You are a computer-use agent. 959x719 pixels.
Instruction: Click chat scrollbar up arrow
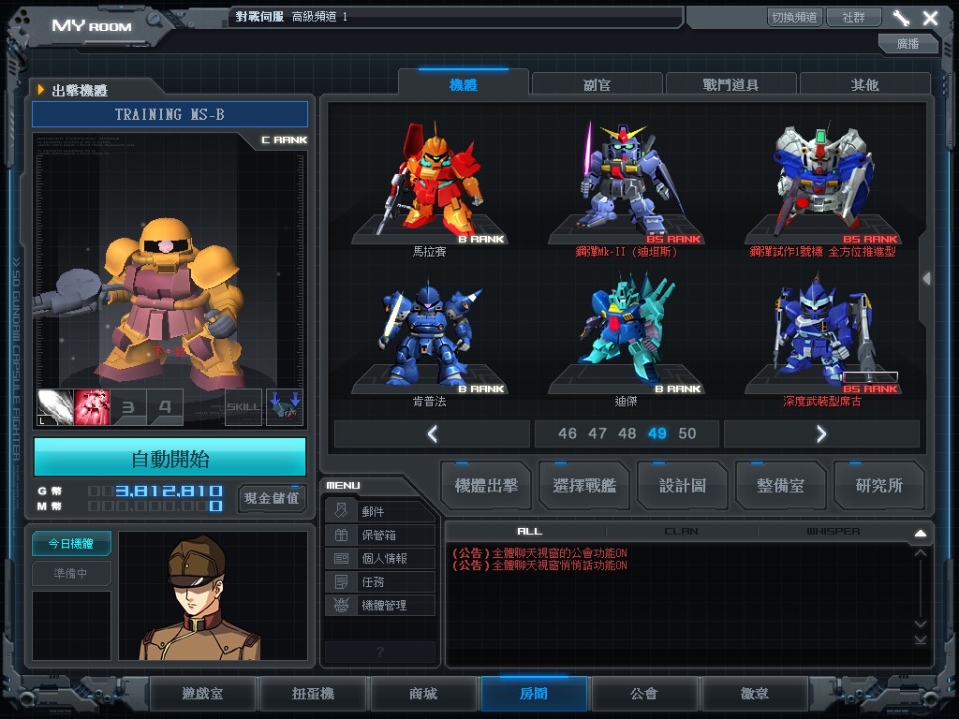pos(920,552)
